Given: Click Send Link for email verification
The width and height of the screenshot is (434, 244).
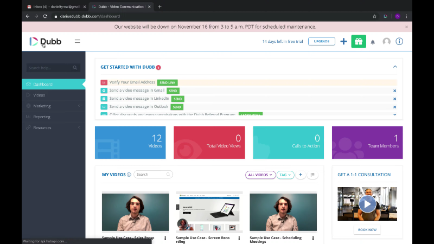Looking at the screenshot, I should tap(168, 82).
